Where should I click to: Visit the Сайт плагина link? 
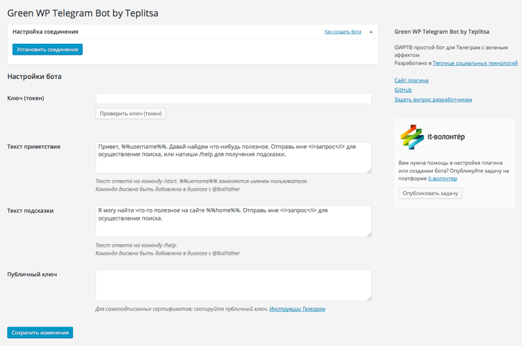click(411, 80)
